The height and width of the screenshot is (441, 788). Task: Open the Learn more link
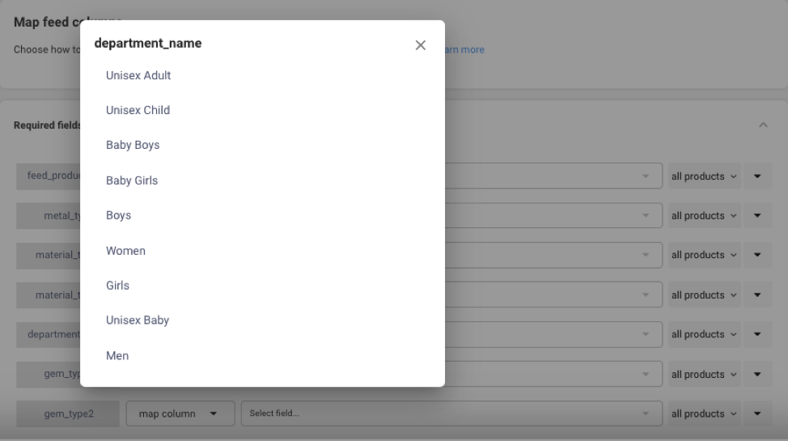pos(464,50)
